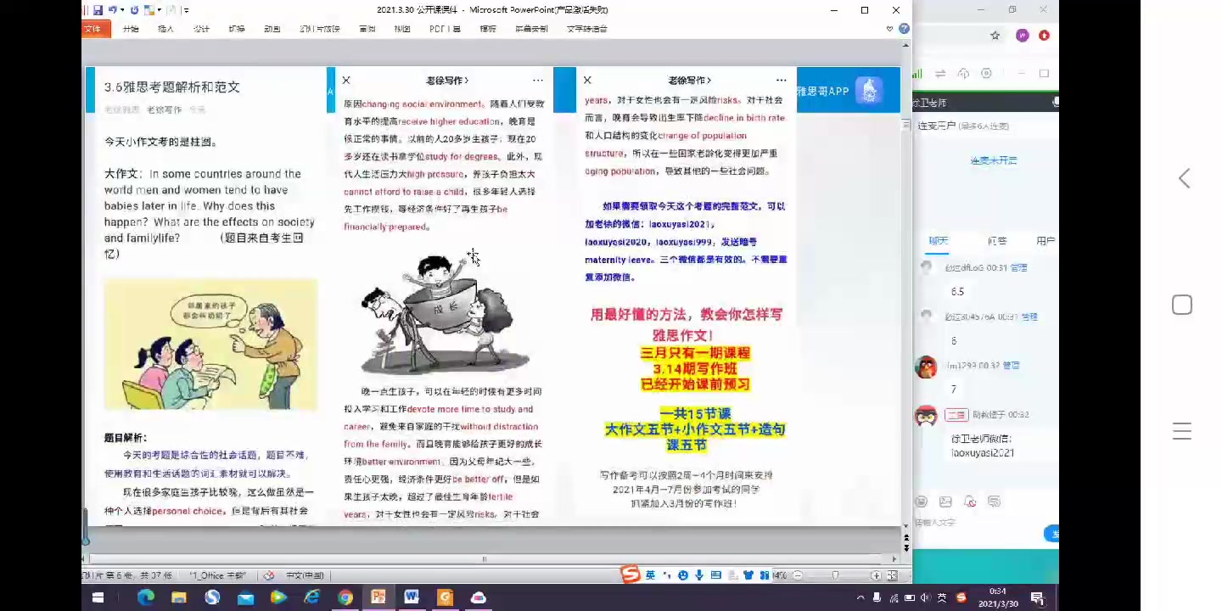Click the cartoon image of people reading
1222x611 pixels.
click(210, 344)
